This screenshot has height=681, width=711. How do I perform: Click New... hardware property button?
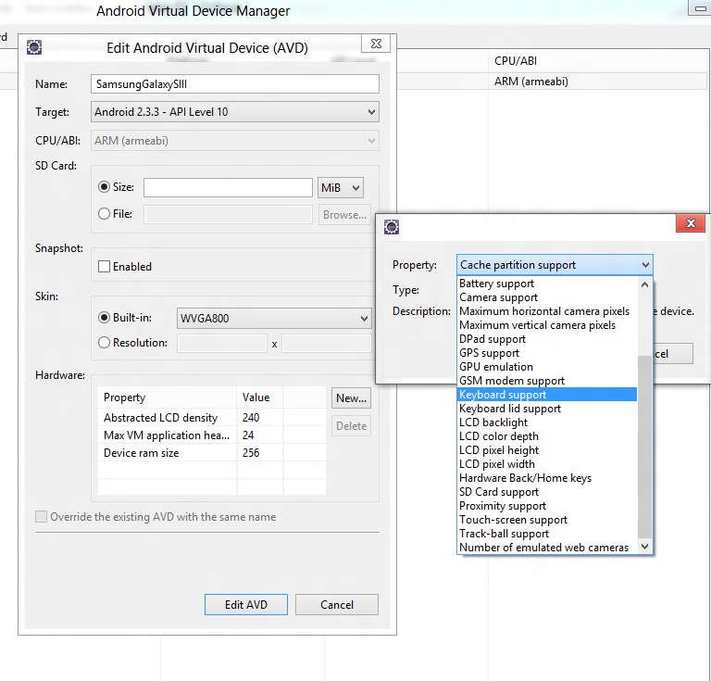pos(351,397)
